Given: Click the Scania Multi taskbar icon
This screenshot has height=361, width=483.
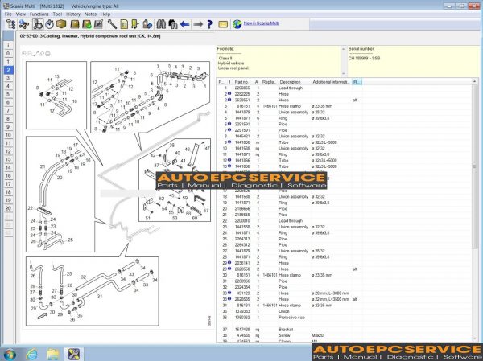Looking at the screenshot, I should 74,355.
